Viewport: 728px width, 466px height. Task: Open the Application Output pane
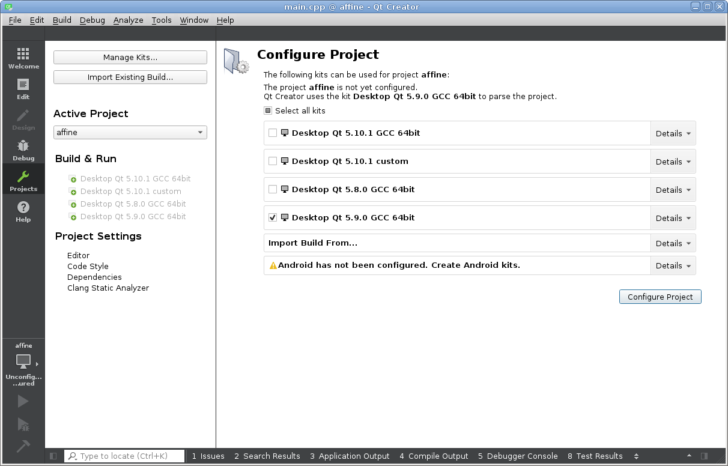point(350,456)
